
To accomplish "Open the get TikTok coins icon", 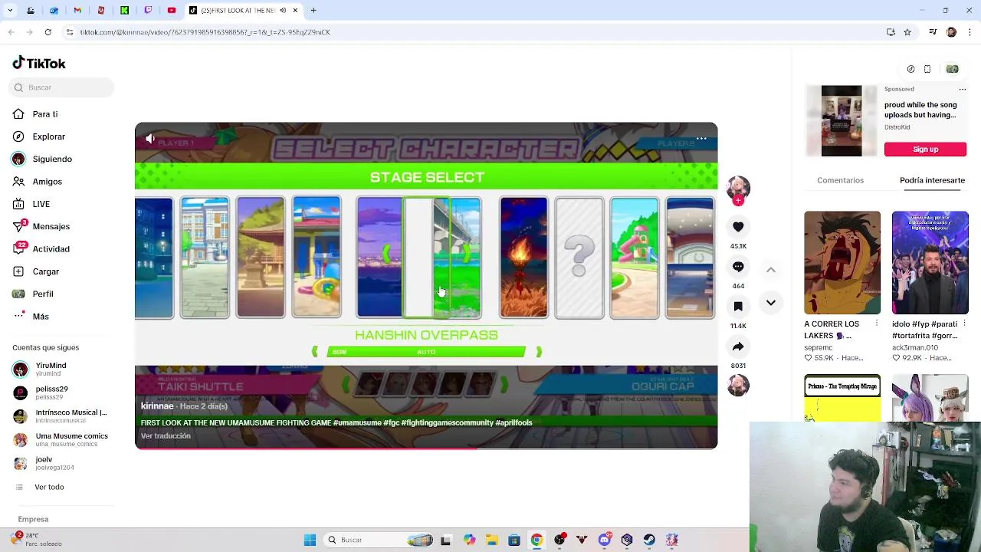I will point(910,70).
